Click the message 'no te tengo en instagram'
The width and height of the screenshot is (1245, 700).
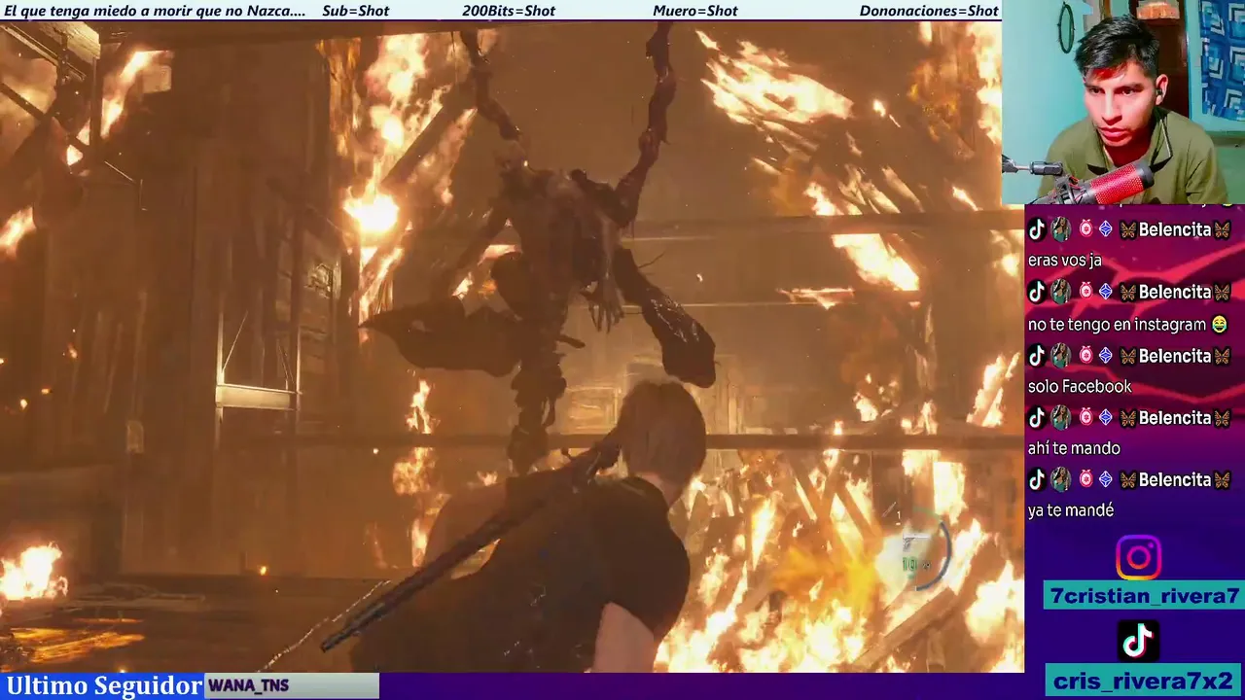click(1118, 324)
